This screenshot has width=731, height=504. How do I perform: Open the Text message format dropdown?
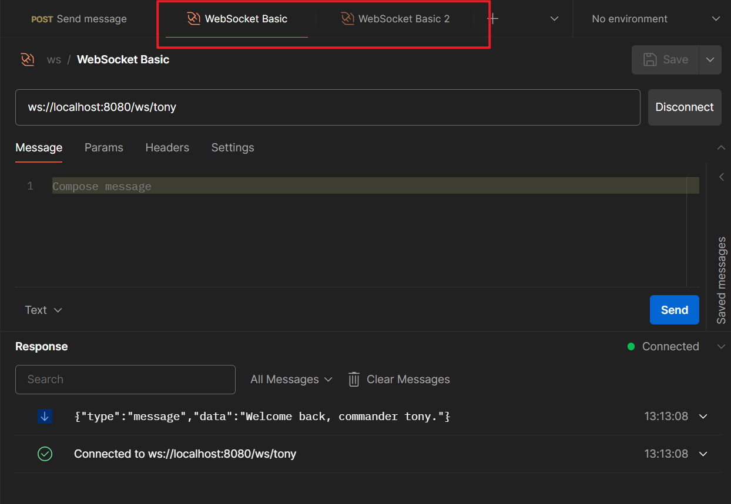(x=43, y=310)
